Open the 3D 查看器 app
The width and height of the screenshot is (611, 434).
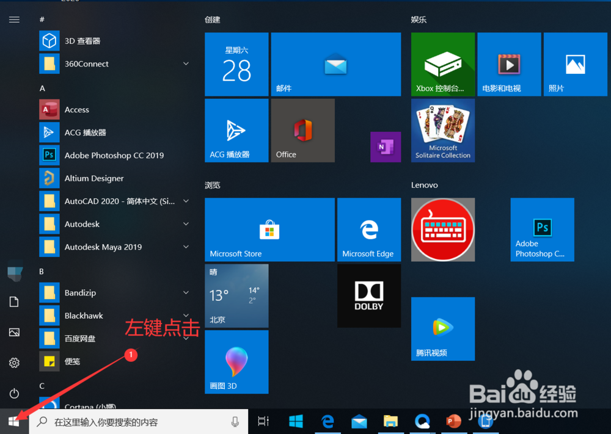(115, 41)
